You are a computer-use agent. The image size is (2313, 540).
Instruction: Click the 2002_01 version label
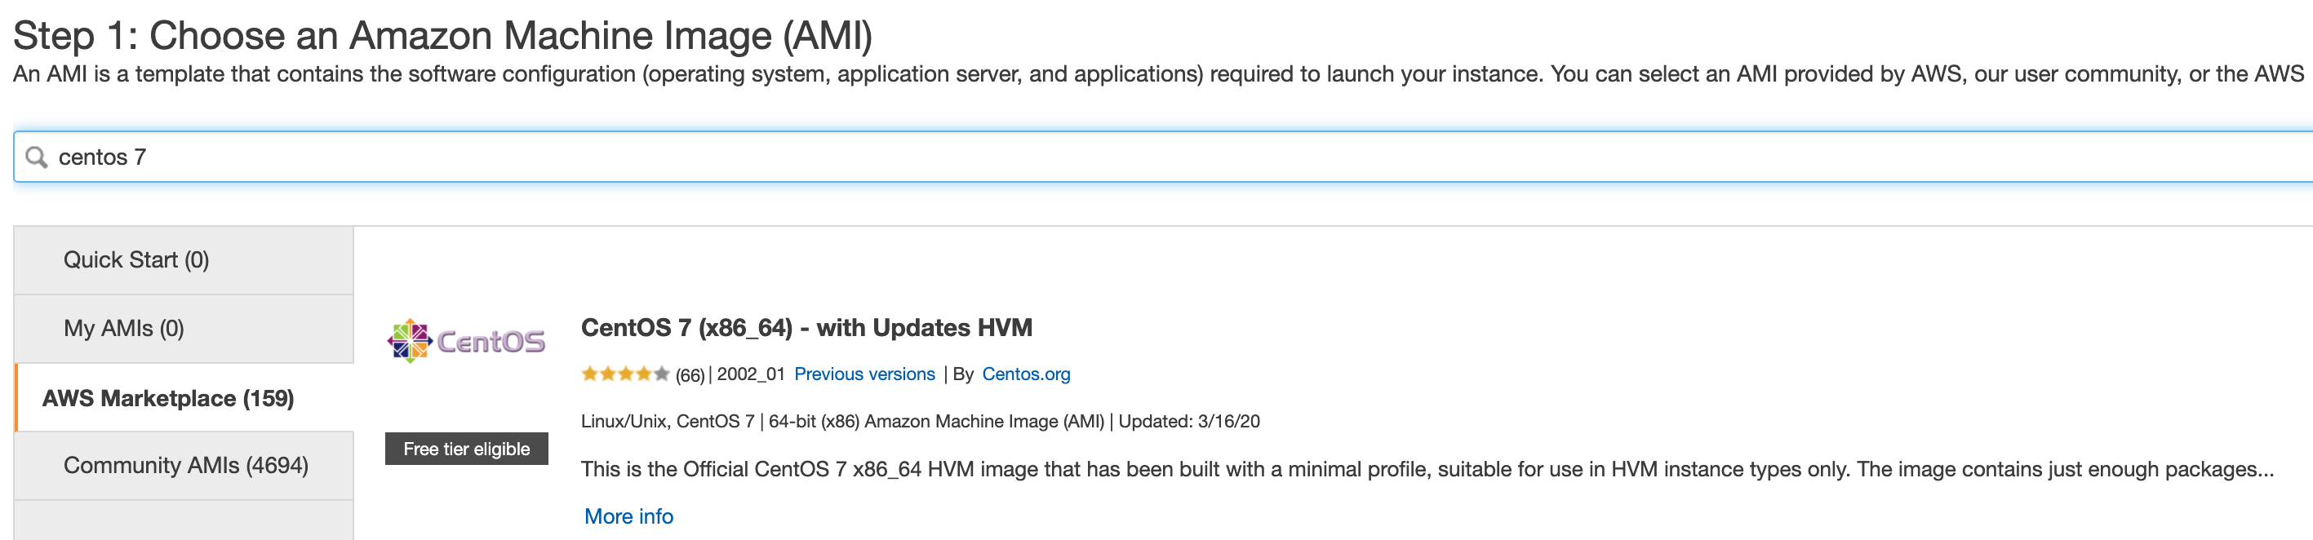point(751,374)
